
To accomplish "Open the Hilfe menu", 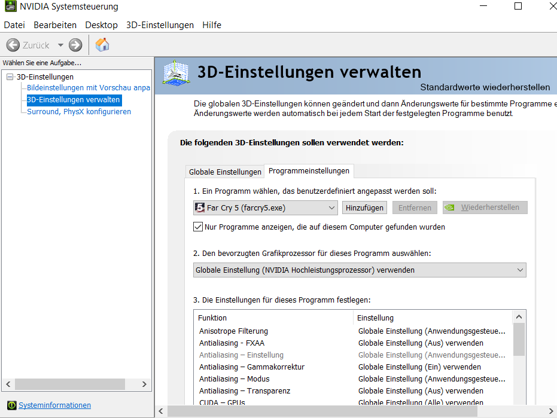I will point(212,25).
